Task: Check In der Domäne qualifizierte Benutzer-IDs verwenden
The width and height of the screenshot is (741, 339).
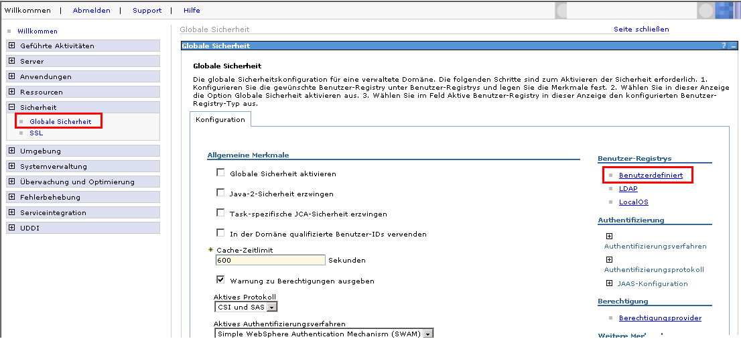Action: coord(220,232)
